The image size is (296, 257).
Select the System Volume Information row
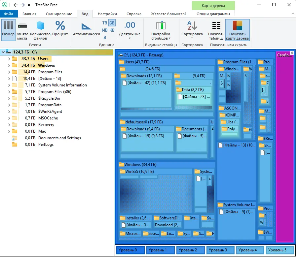pyautogui.click(x=56, y=85)
